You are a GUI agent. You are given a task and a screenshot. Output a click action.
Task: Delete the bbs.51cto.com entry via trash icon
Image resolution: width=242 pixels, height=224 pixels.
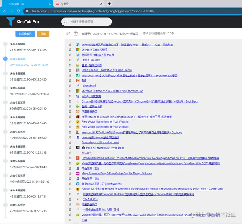70,60
